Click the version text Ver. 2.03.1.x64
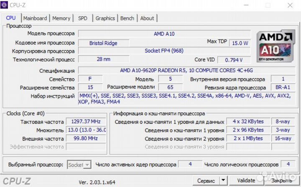The image size is (301, 187). point(97,182)
